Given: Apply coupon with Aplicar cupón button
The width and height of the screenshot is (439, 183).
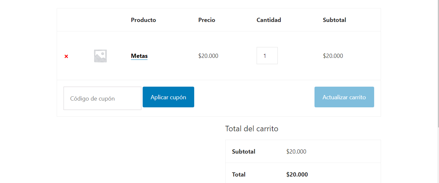Looking at the screenshot, I should [x=168, y=97].
